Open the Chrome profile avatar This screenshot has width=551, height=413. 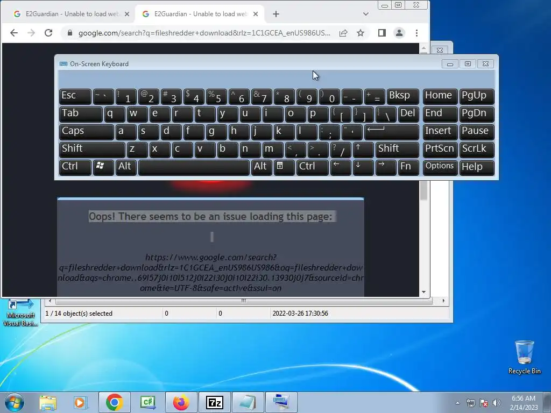click(x=399, y=33)
